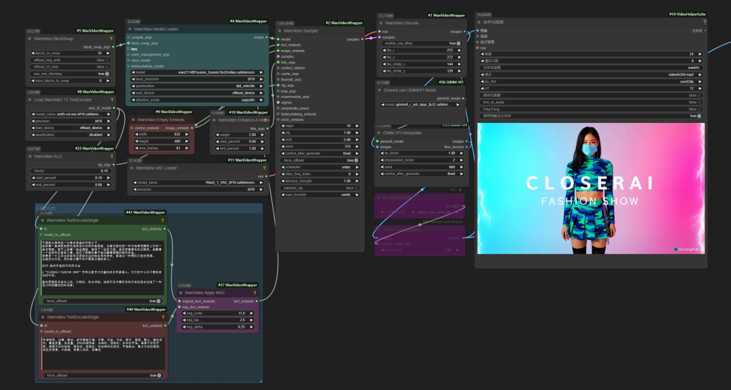Toggle enable_vae_tiling on WanVideo Decode
Screen dimensions: 731x390
coord(422,43)
